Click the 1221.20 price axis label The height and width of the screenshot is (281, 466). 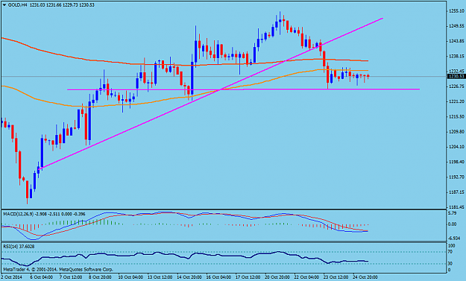pyautogui.click(x=456, y=101)
